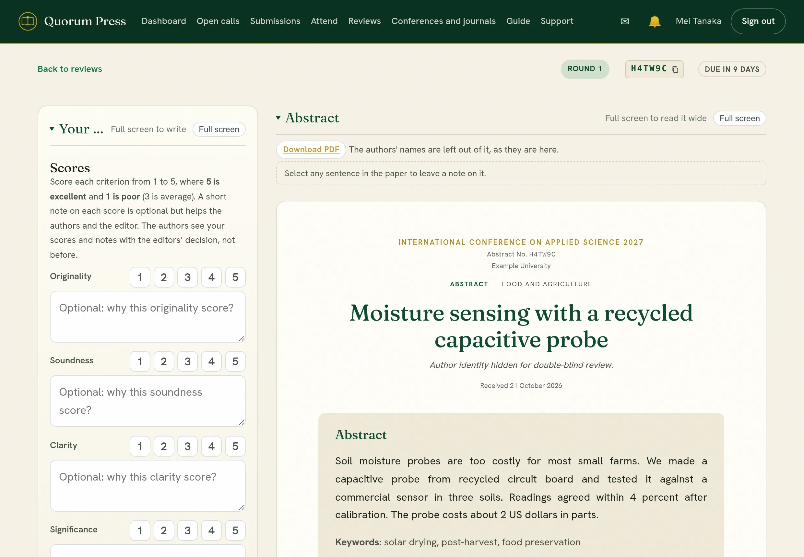Screen dimensions: 804x557
Task: Open Conferences and journals
Action: click(x=443, y=21)
